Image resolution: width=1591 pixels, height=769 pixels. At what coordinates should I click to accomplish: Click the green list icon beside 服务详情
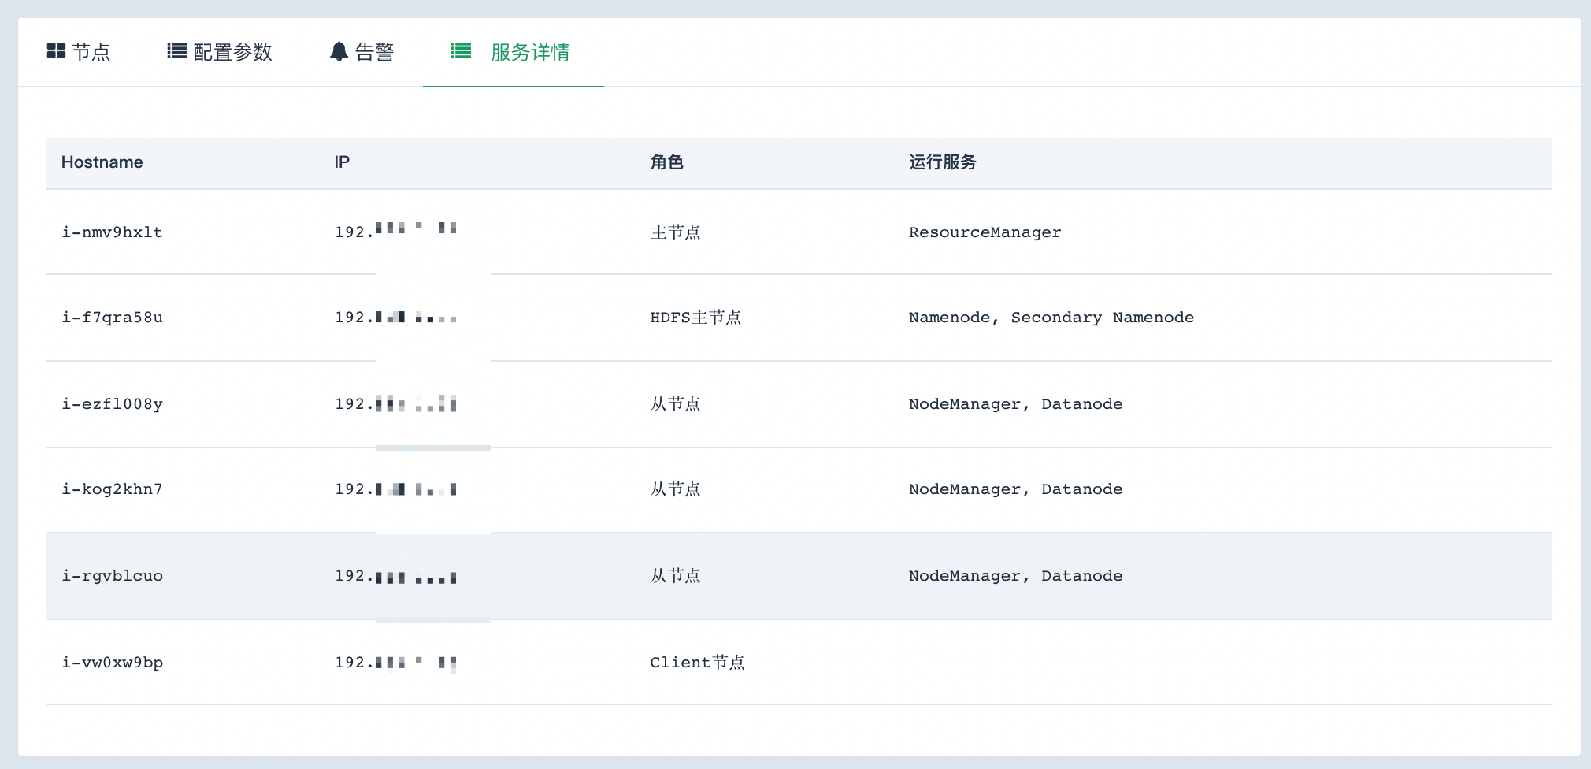(x=461, y=51)
